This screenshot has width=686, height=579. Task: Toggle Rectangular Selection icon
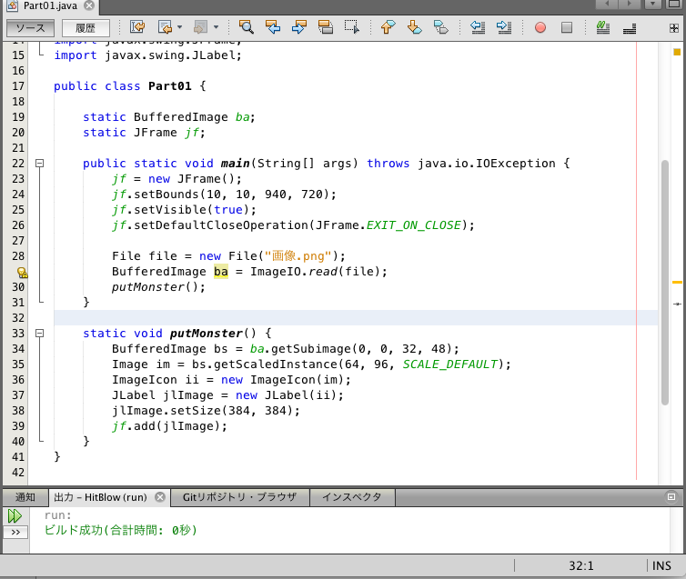[x=352, y=27]
